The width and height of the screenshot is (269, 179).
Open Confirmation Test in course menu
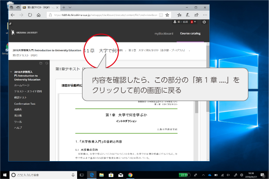tap(25, 104)
